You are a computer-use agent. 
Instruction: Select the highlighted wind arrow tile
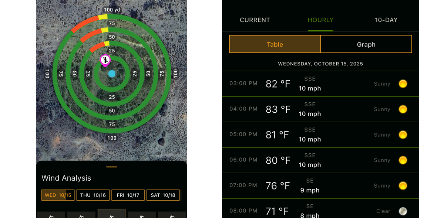point(111,214)
